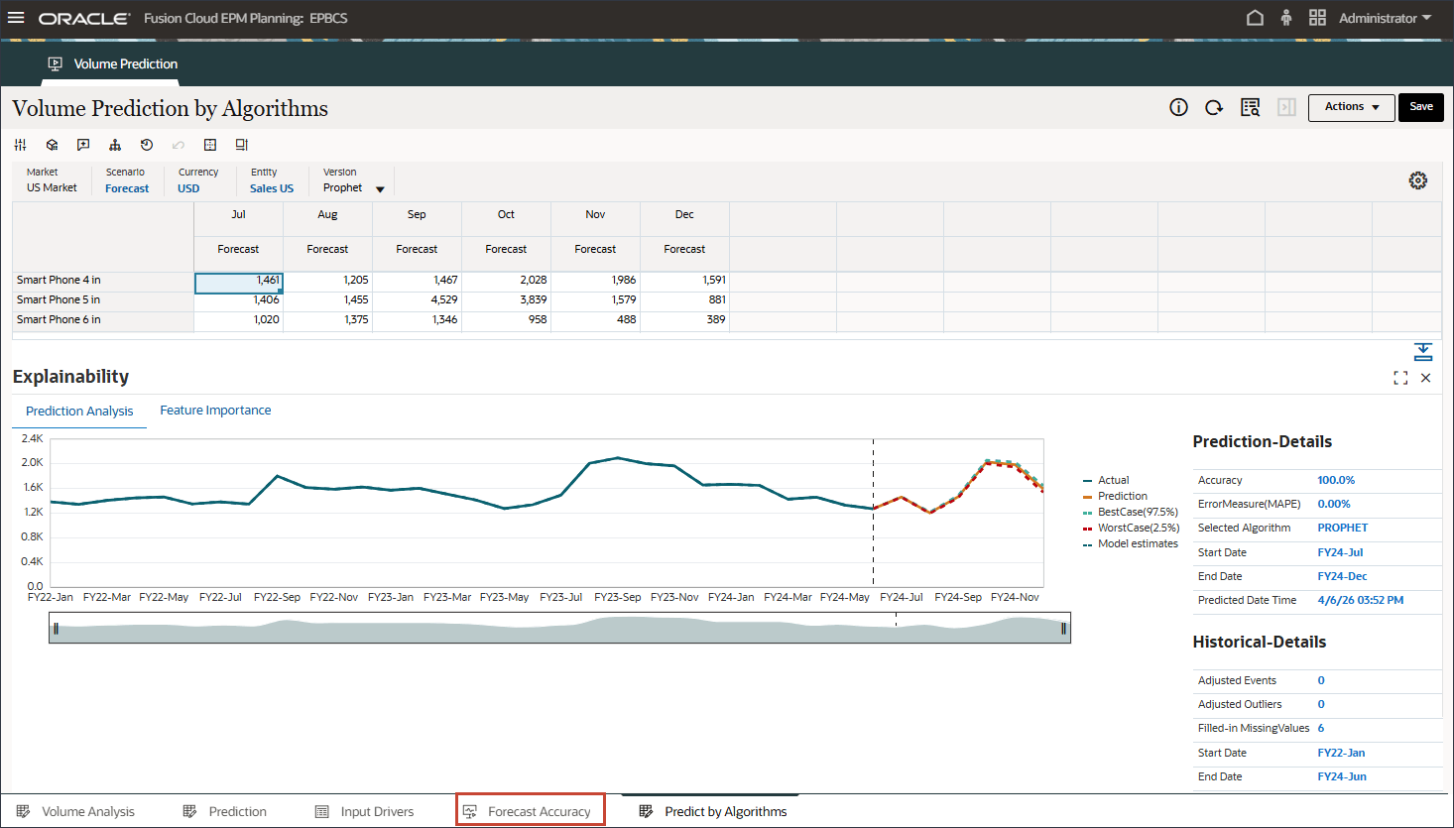Toggle the Actual series in chart legend
1454x828 pixels.
[x=1106, y=480]
